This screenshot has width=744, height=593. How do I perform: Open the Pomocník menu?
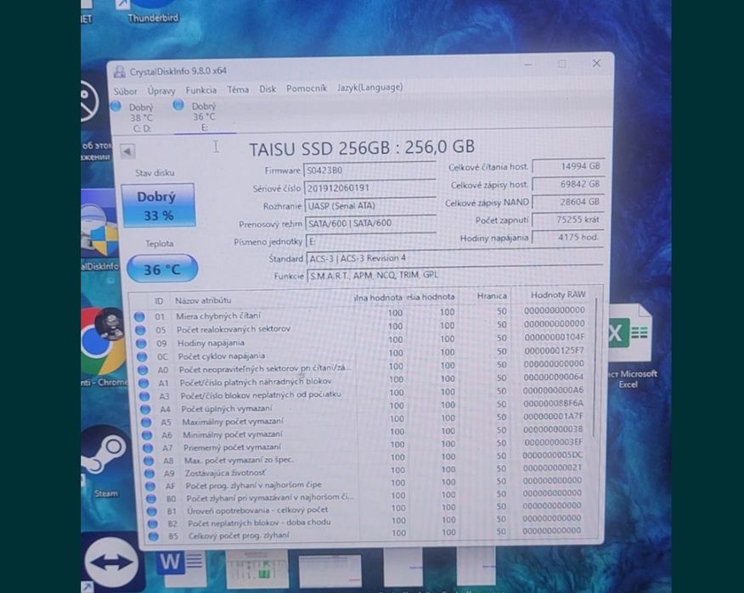(307, 88)
